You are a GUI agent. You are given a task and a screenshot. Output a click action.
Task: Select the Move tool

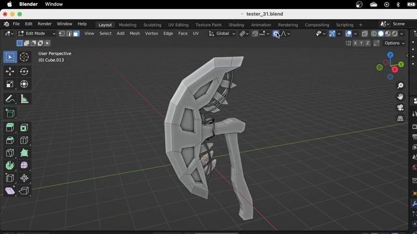click(10, 71)
